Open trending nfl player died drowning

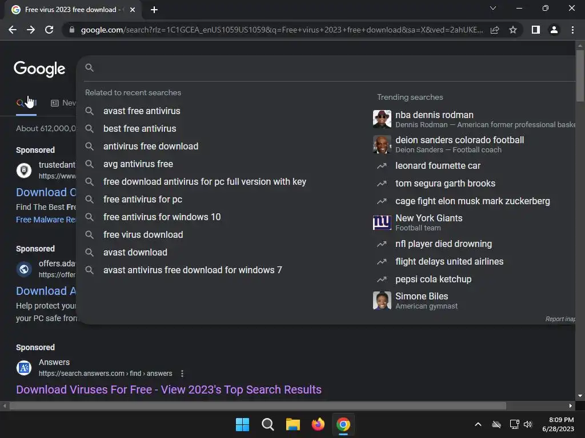[x=443, y=244]
